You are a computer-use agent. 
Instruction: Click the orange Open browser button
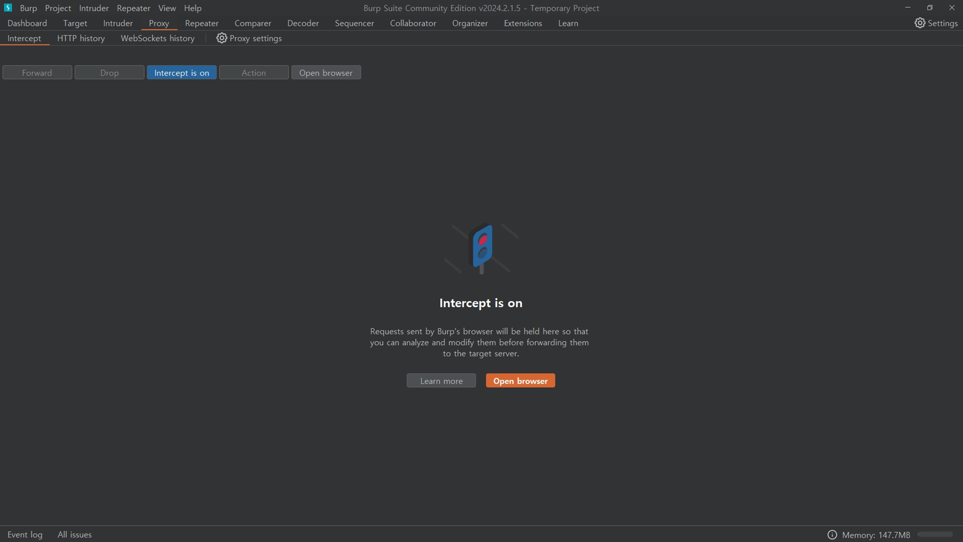click(x=520, y=381)
